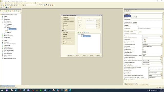This screenshot has height=92, width=164.
Task: Click the sort icon in dialog forms toolbar
Action: pyautogui.click(x=88, y=32)
